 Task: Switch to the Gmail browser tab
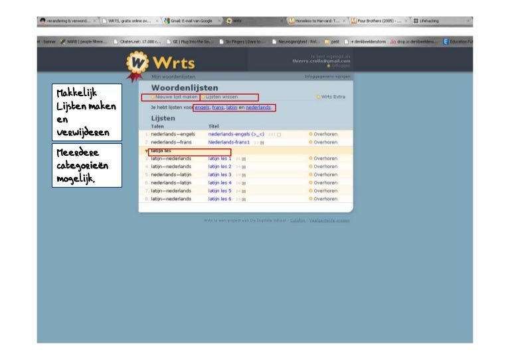188,21
